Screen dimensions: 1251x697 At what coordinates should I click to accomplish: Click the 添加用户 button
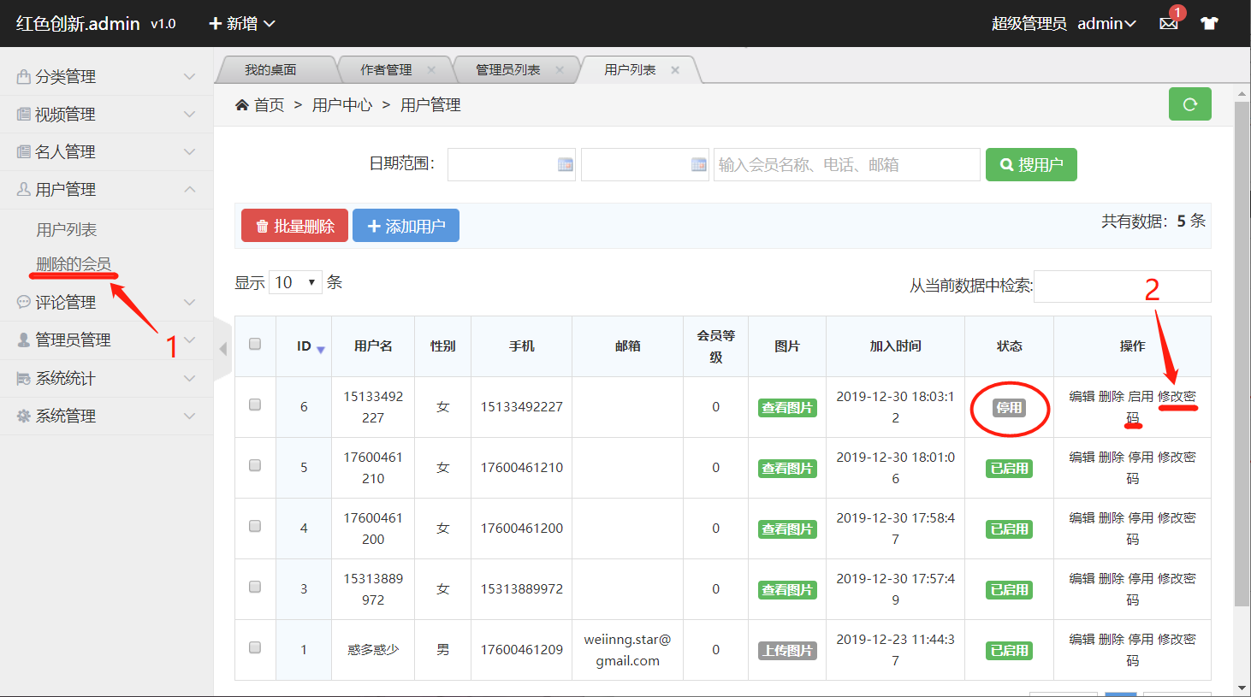[406, 226]
